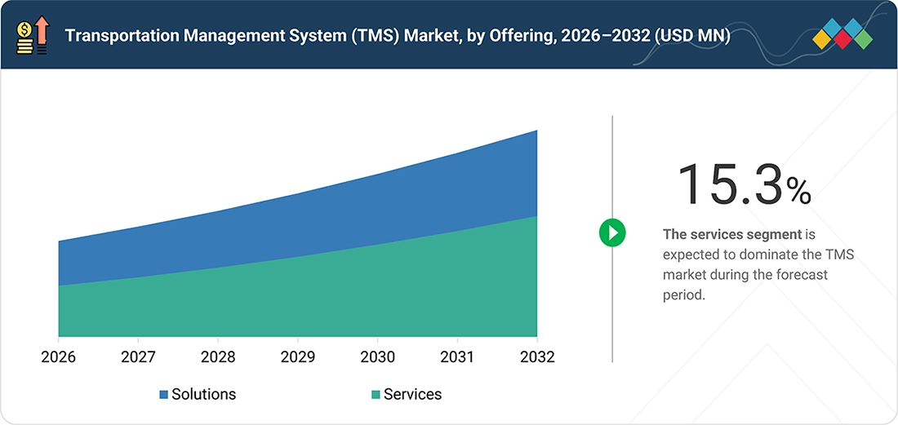Image resolution: width=898 pixels, height=425 pixels.
Task: Click the green Services legend swatch
Action: [x=376, y=395]
